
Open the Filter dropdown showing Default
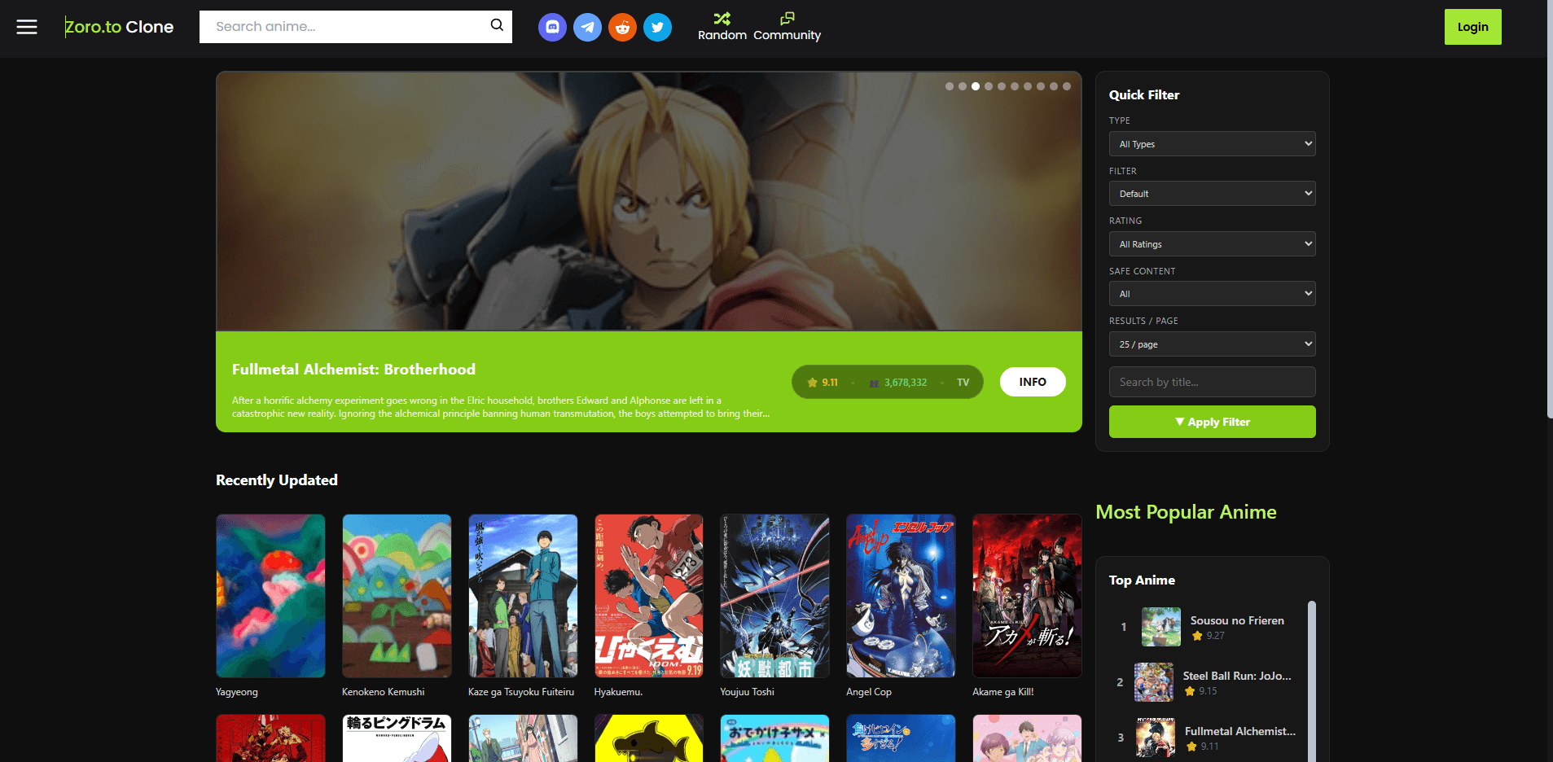pyautogui.click(x=1212, y=194)
